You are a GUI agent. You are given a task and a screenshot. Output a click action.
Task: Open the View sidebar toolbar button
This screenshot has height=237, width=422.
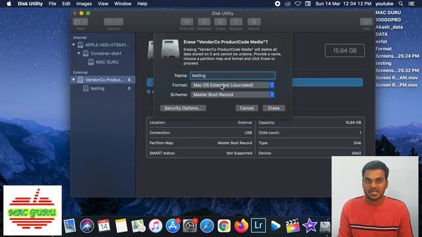coord(80,22)
